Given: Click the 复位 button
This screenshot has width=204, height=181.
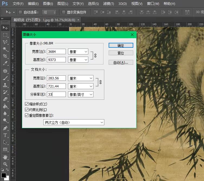Looking at the screenshot, I should click(121, 53).
